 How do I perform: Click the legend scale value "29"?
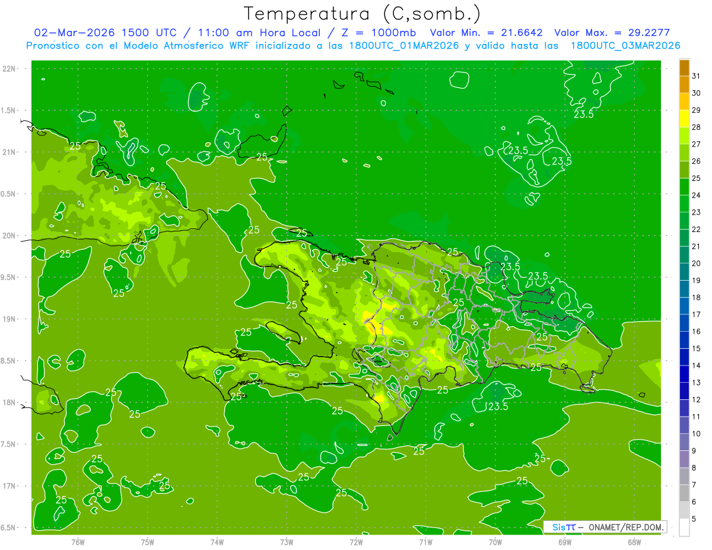pyautogui.click(x=697, y=110)
